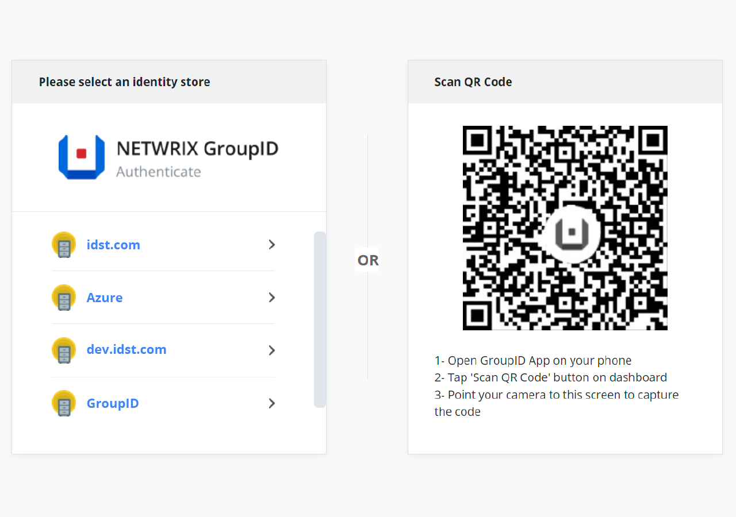Select the dev.idst.com store link
Image resolution: width=736 pixels, height=517 pixels.
point(126,349)
